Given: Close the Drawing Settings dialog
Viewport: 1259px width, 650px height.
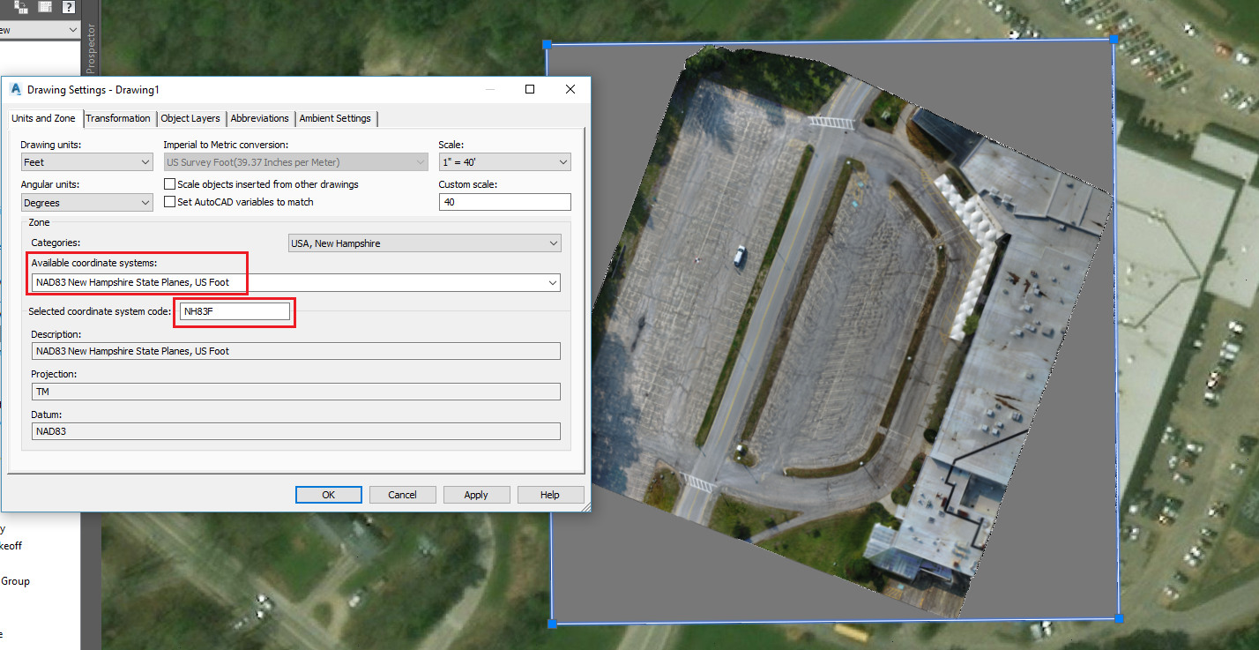Looking at the screenshot, I should click(x=570, y=89).
